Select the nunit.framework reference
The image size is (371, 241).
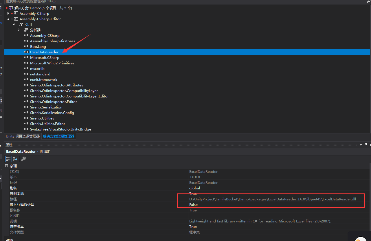[44, 80]
